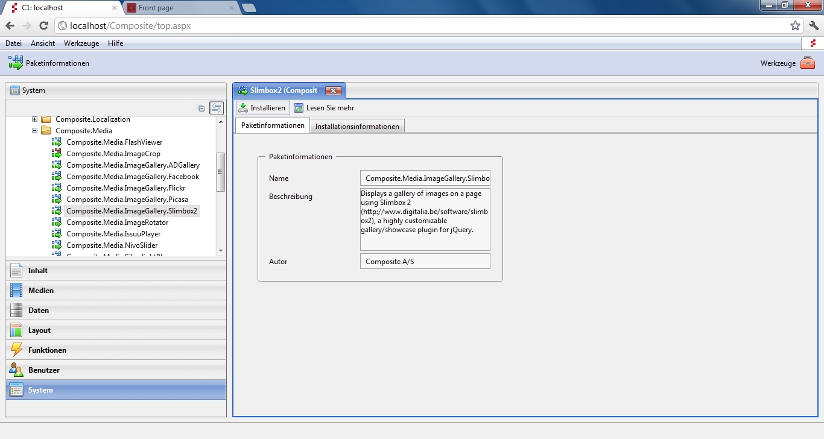Expand the Composite.Localization folder

35,119
